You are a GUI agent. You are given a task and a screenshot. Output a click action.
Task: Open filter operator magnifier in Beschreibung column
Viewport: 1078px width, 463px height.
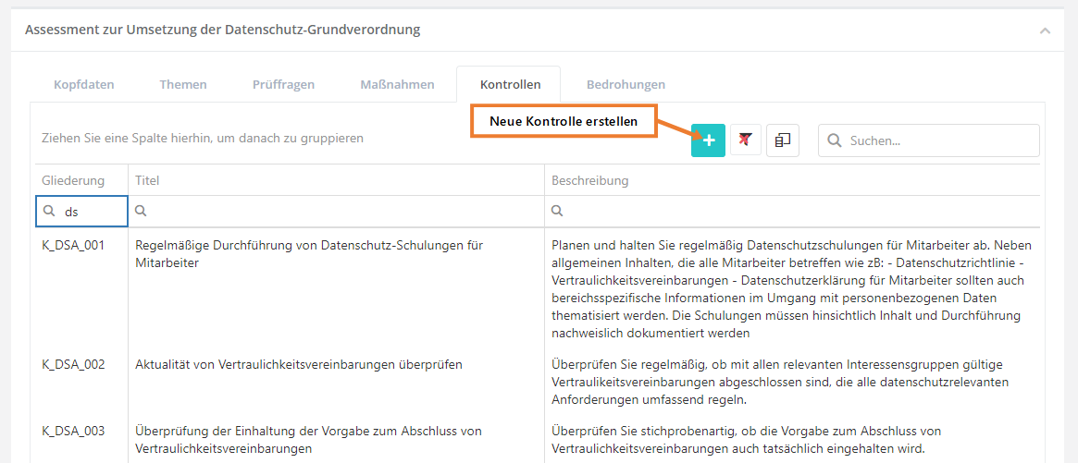coord(558,212)
